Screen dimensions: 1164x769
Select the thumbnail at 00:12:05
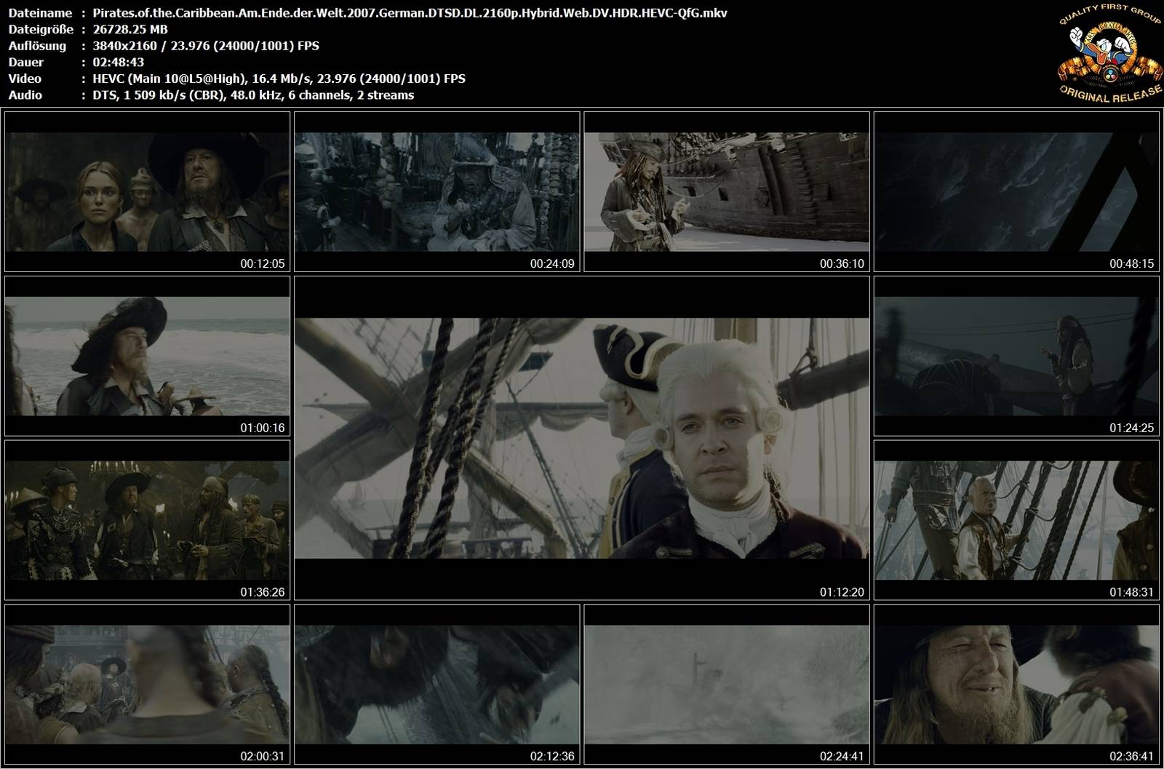(147, 192)
